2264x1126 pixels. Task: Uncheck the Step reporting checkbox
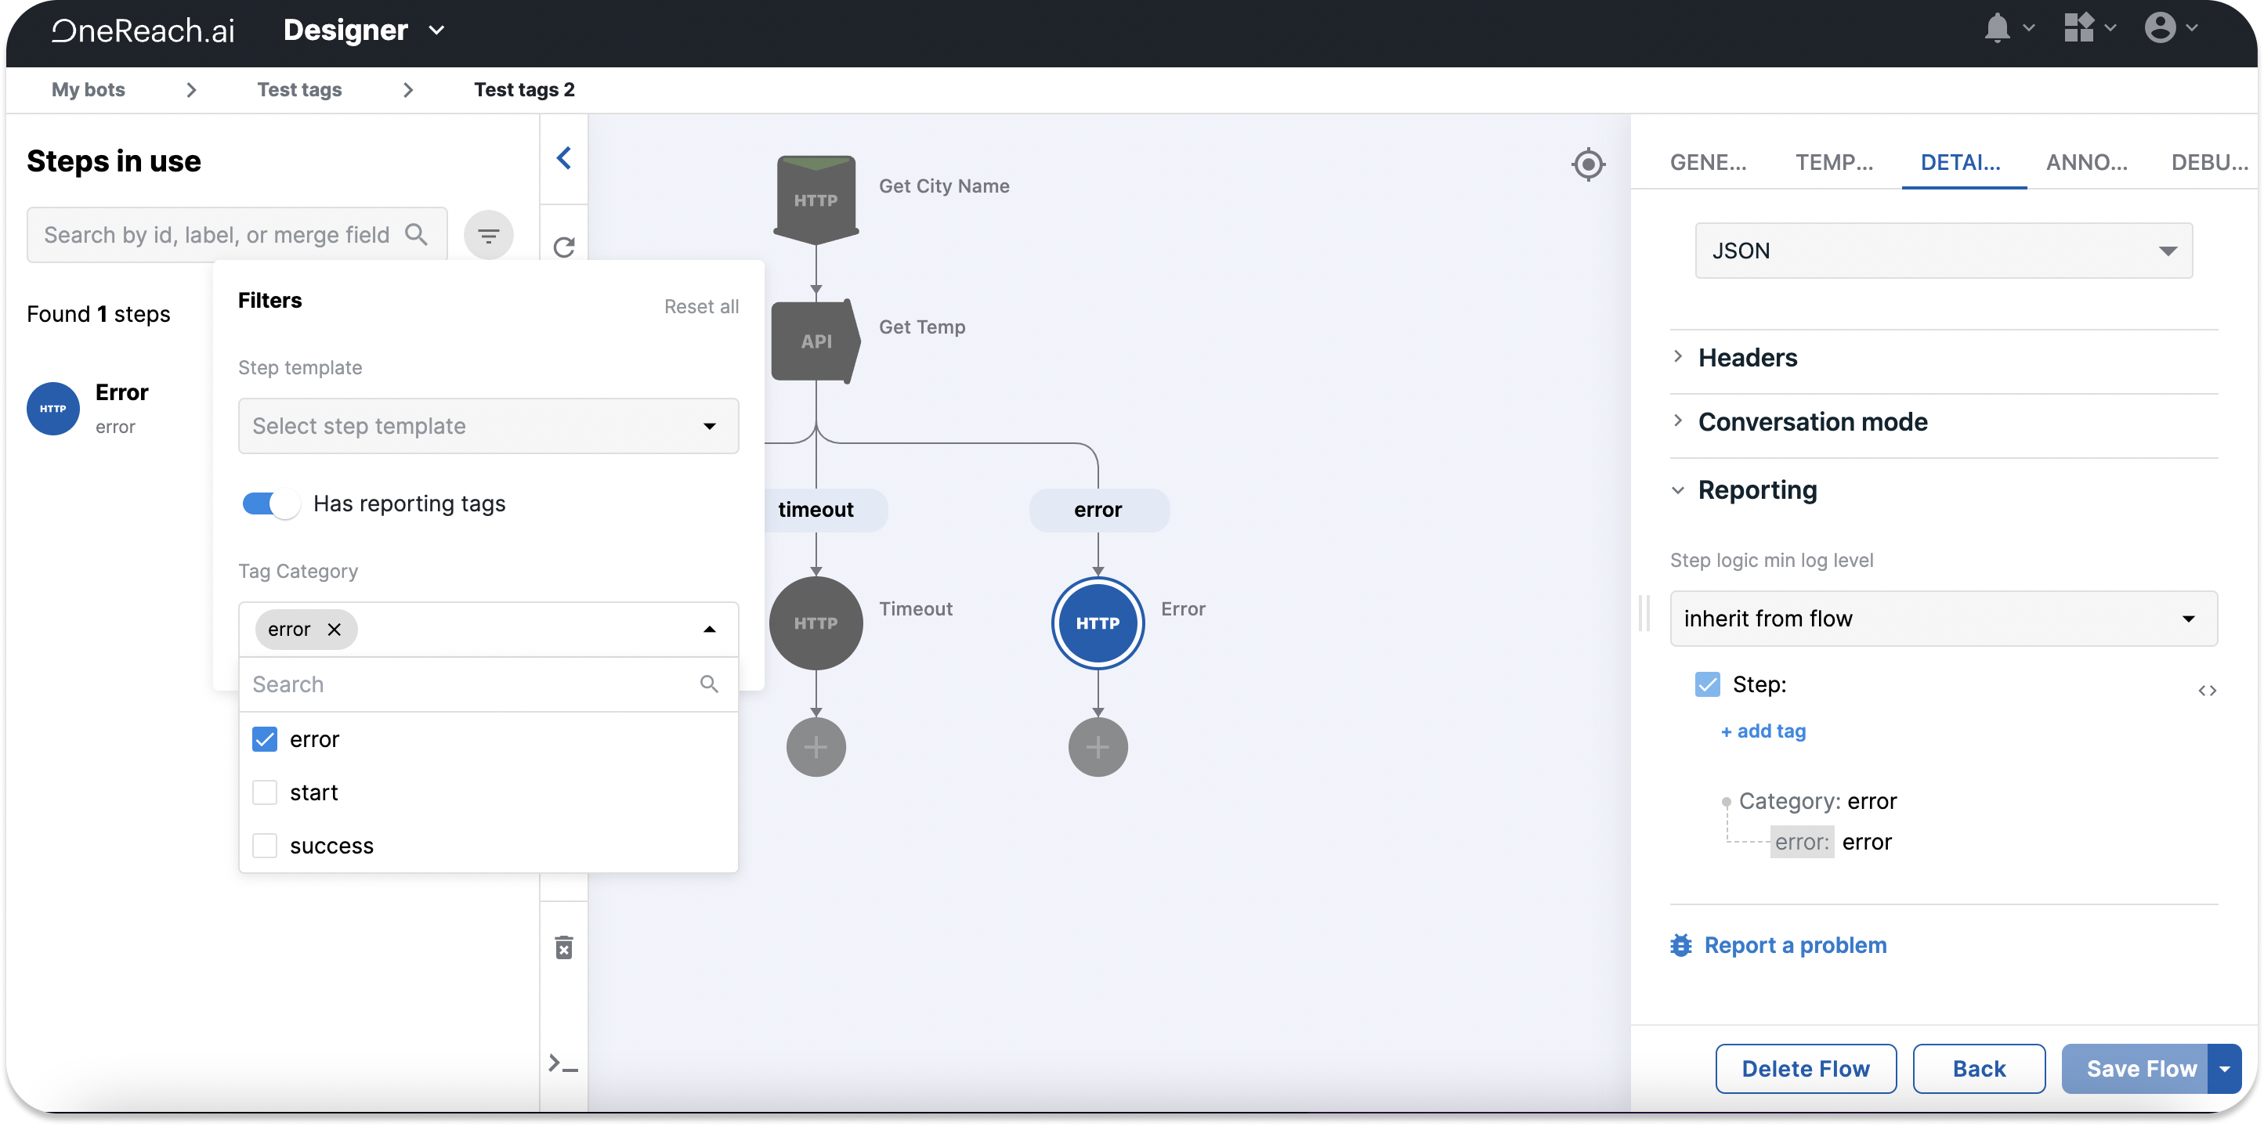click(1707, 684)
